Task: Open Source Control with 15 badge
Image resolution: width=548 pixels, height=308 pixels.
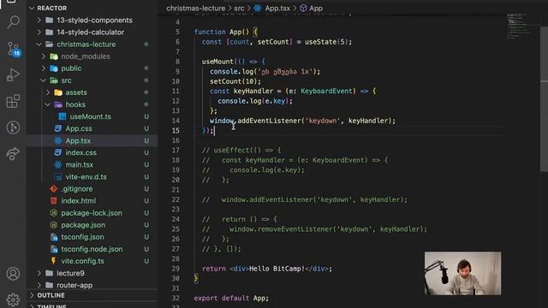Action: tap(14, 49)
